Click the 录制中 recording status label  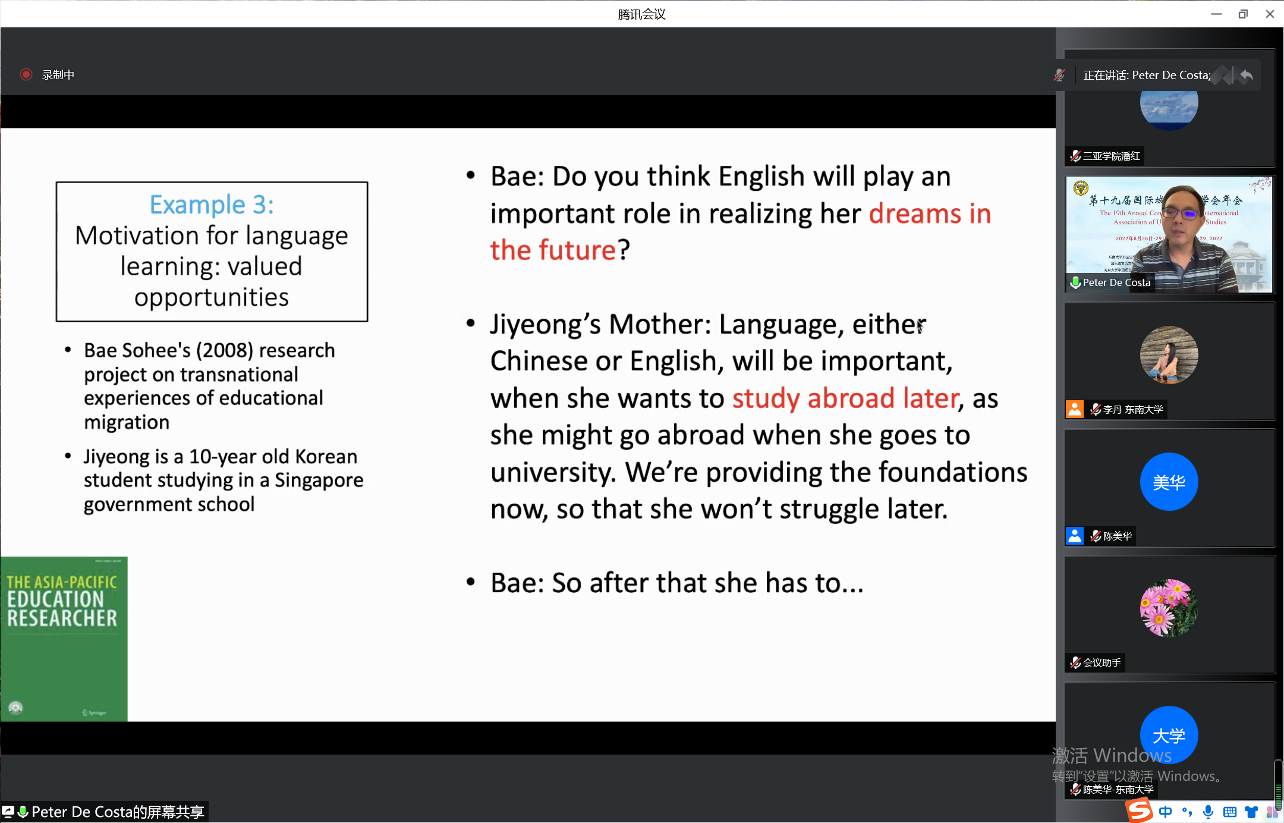58,75
